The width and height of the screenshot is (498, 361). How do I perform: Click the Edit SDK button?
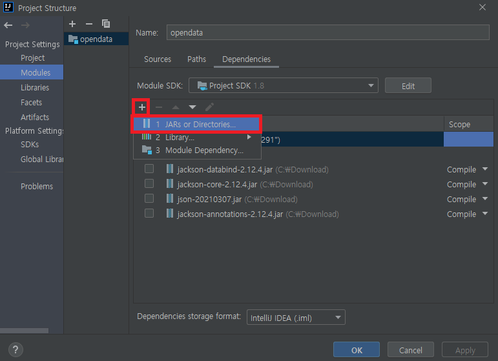[x=408, y=86]
